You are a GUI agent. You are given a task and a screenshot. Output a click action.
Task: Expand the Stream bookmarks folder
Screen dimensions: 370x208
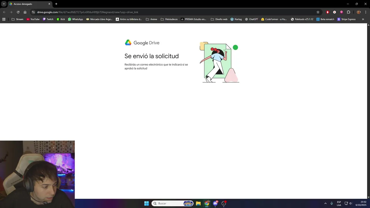17,19
